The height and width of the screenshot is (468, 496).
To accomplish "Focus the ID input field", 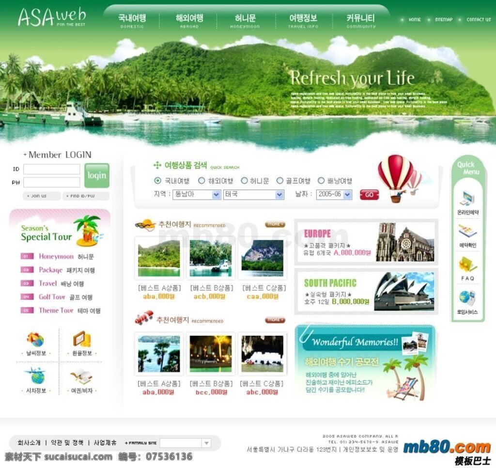I will (x=51, y=169).
